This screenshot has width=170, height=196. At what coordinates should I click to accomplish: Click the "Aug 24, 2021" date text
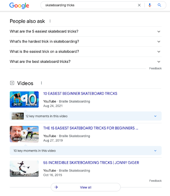point(53,106)
